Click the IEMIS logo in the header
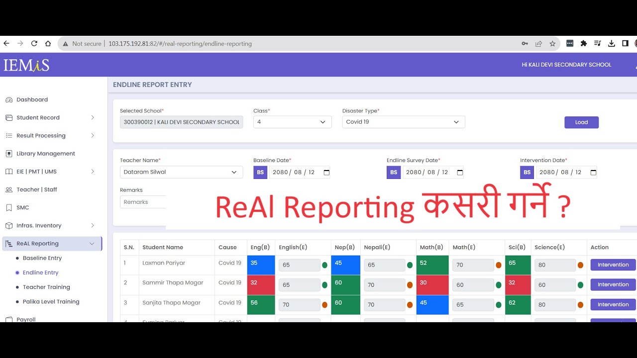This screenshot has width=637, height=358. coord(26,65)
